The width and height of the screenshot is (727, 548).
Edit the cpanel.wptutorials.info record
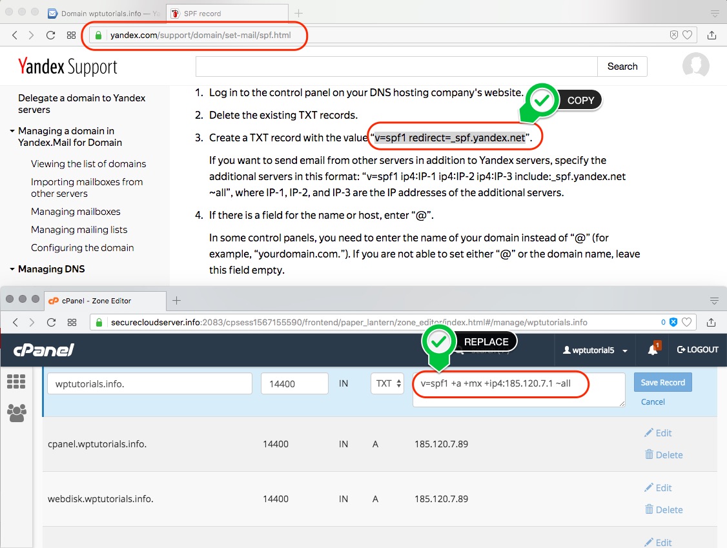point(658,433)
